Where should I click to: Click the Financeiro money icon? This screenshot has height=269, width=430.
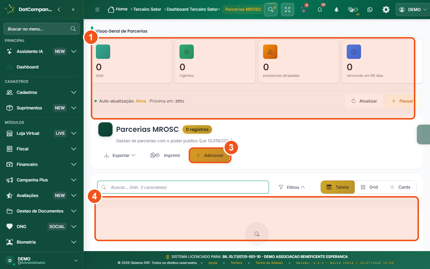click(x=10, y=164)
